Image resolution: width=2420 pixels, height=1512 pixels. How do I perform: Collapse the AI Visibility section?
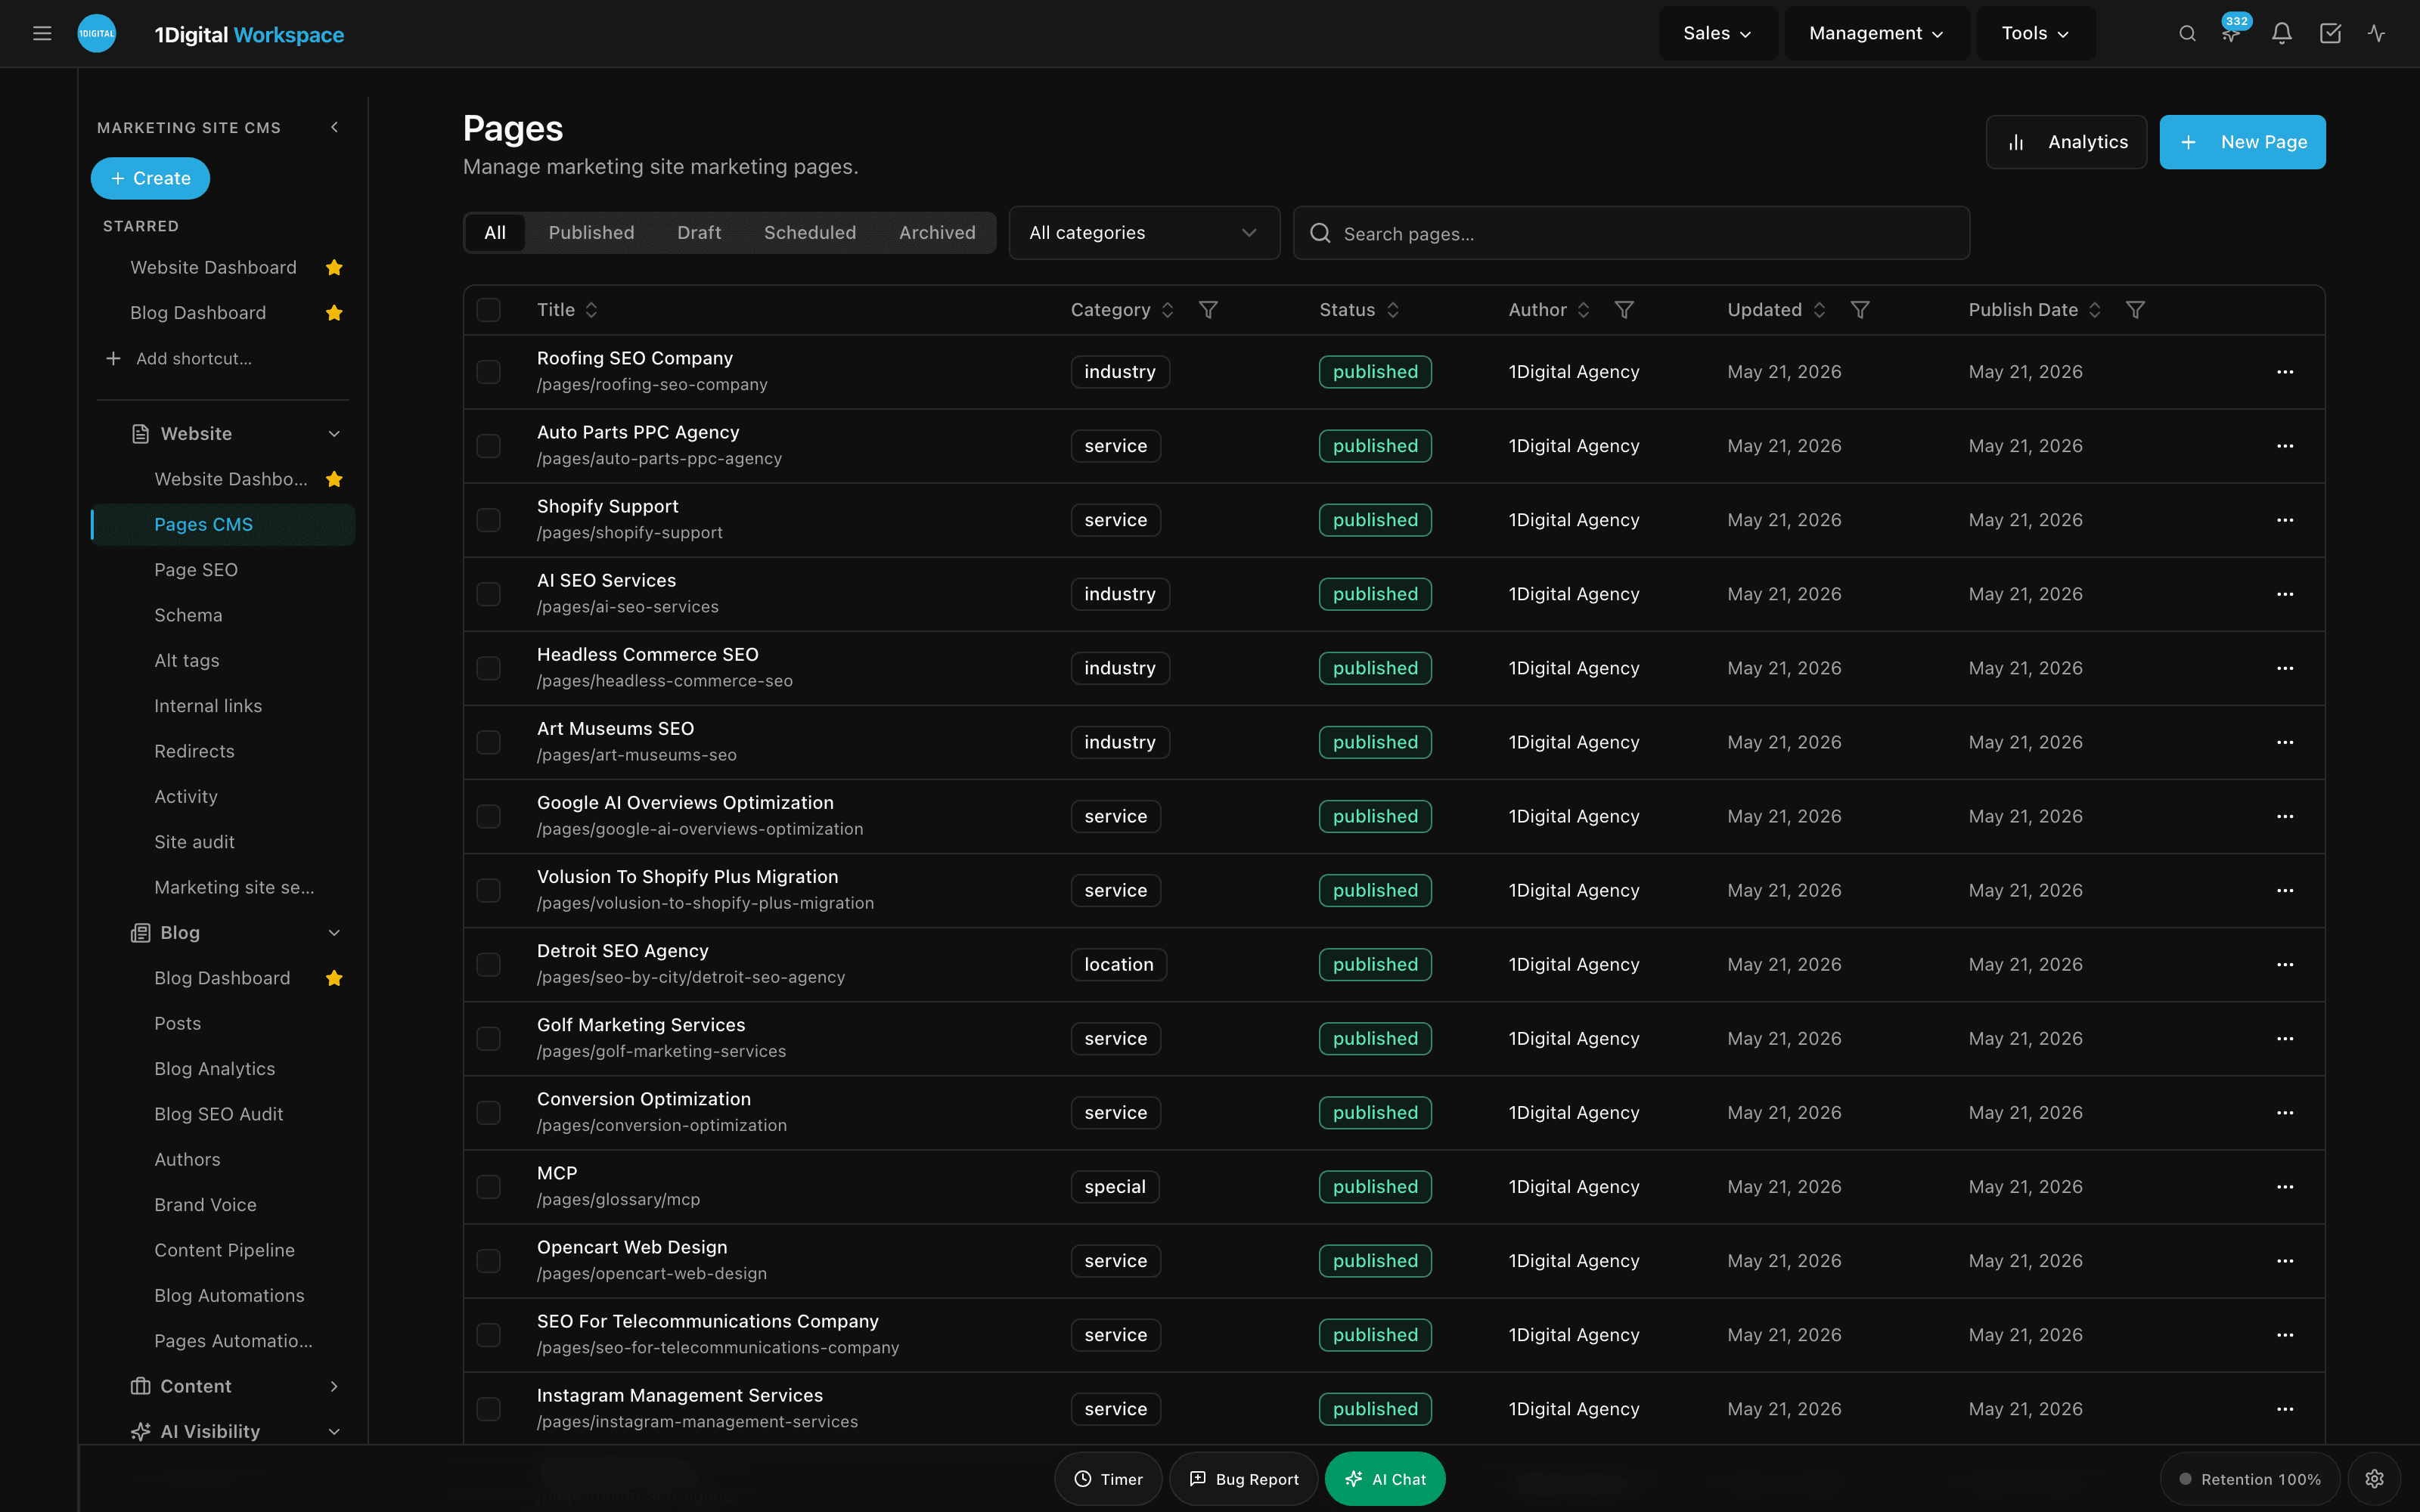point(334,1432)
